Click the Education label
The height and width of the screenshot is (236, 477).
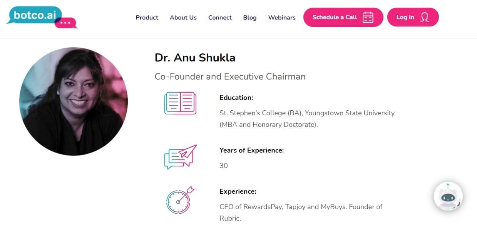click(236, 98)
